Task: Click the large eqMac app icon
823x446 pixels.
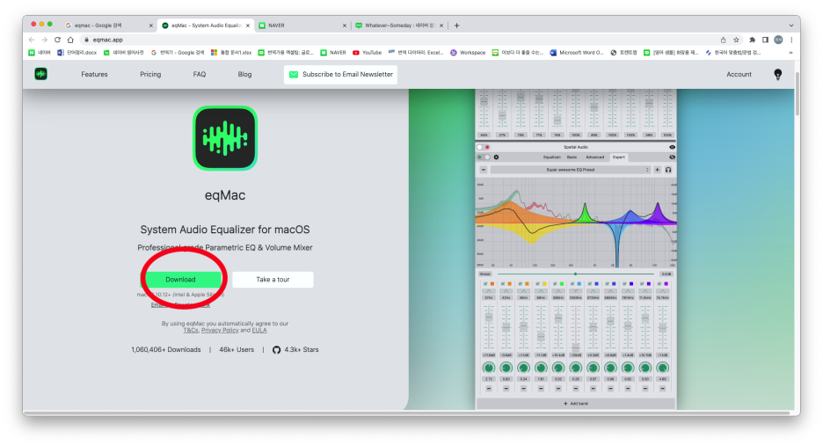Action: pyautogui.click(x=225, y=138)
